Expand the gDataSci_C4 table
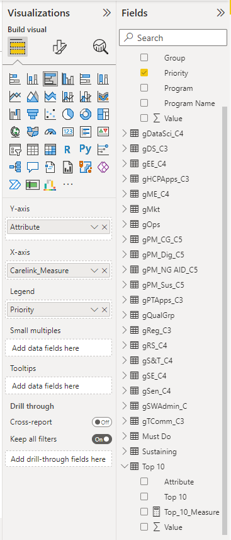Screen dimensions: 231x540 pyautogui.click(x=125, y=133)
